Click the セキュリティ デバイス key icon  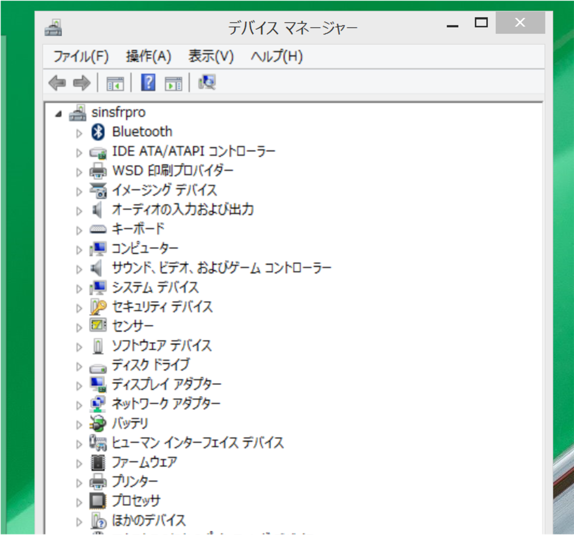98,307
